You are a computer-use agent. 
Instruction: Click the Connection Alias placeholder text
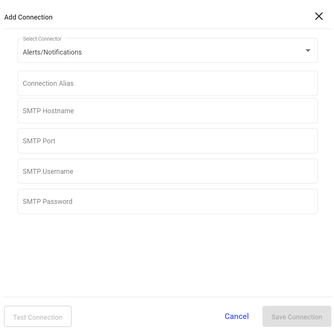[x=48, y=84]
